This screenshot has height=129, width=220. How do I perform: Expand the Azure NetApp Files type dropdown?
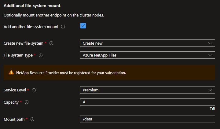coord(147,55)
